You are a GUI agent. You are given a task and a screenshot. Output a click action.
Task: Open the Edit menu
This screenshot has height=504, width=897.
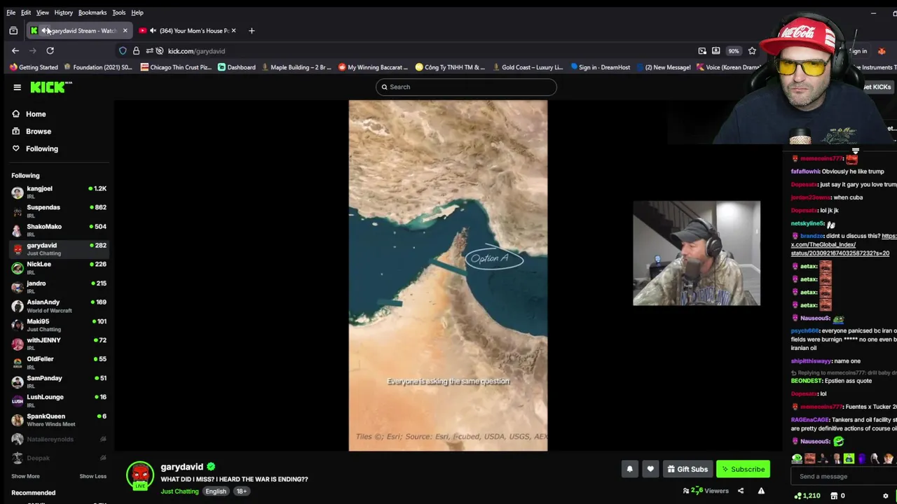(x=26, y=13)
